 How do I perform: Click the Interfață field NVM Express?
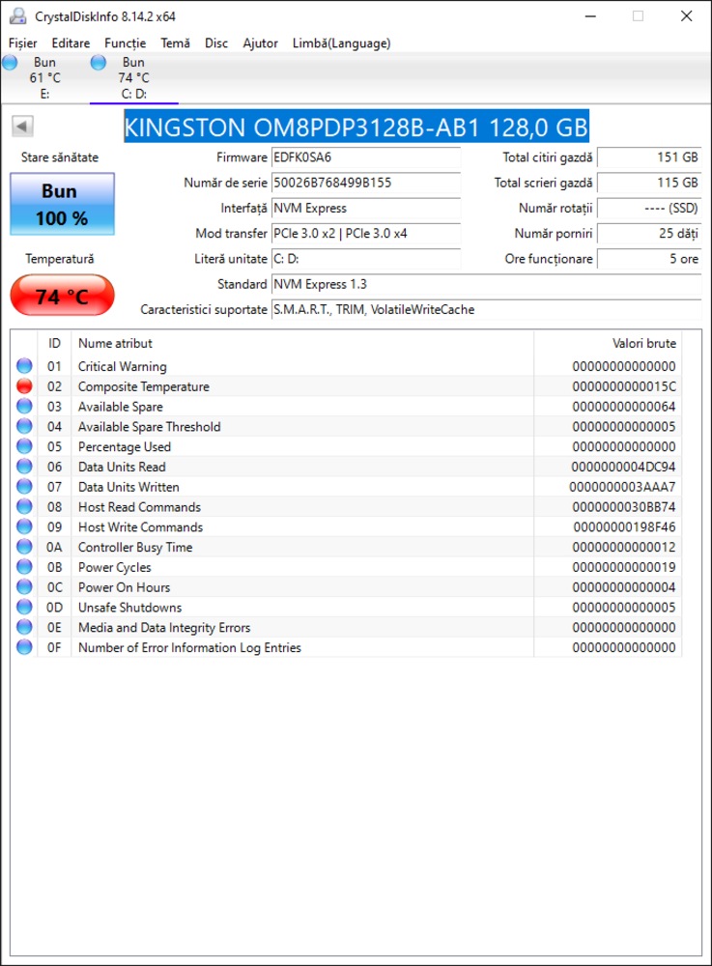(x=366, y=209)
